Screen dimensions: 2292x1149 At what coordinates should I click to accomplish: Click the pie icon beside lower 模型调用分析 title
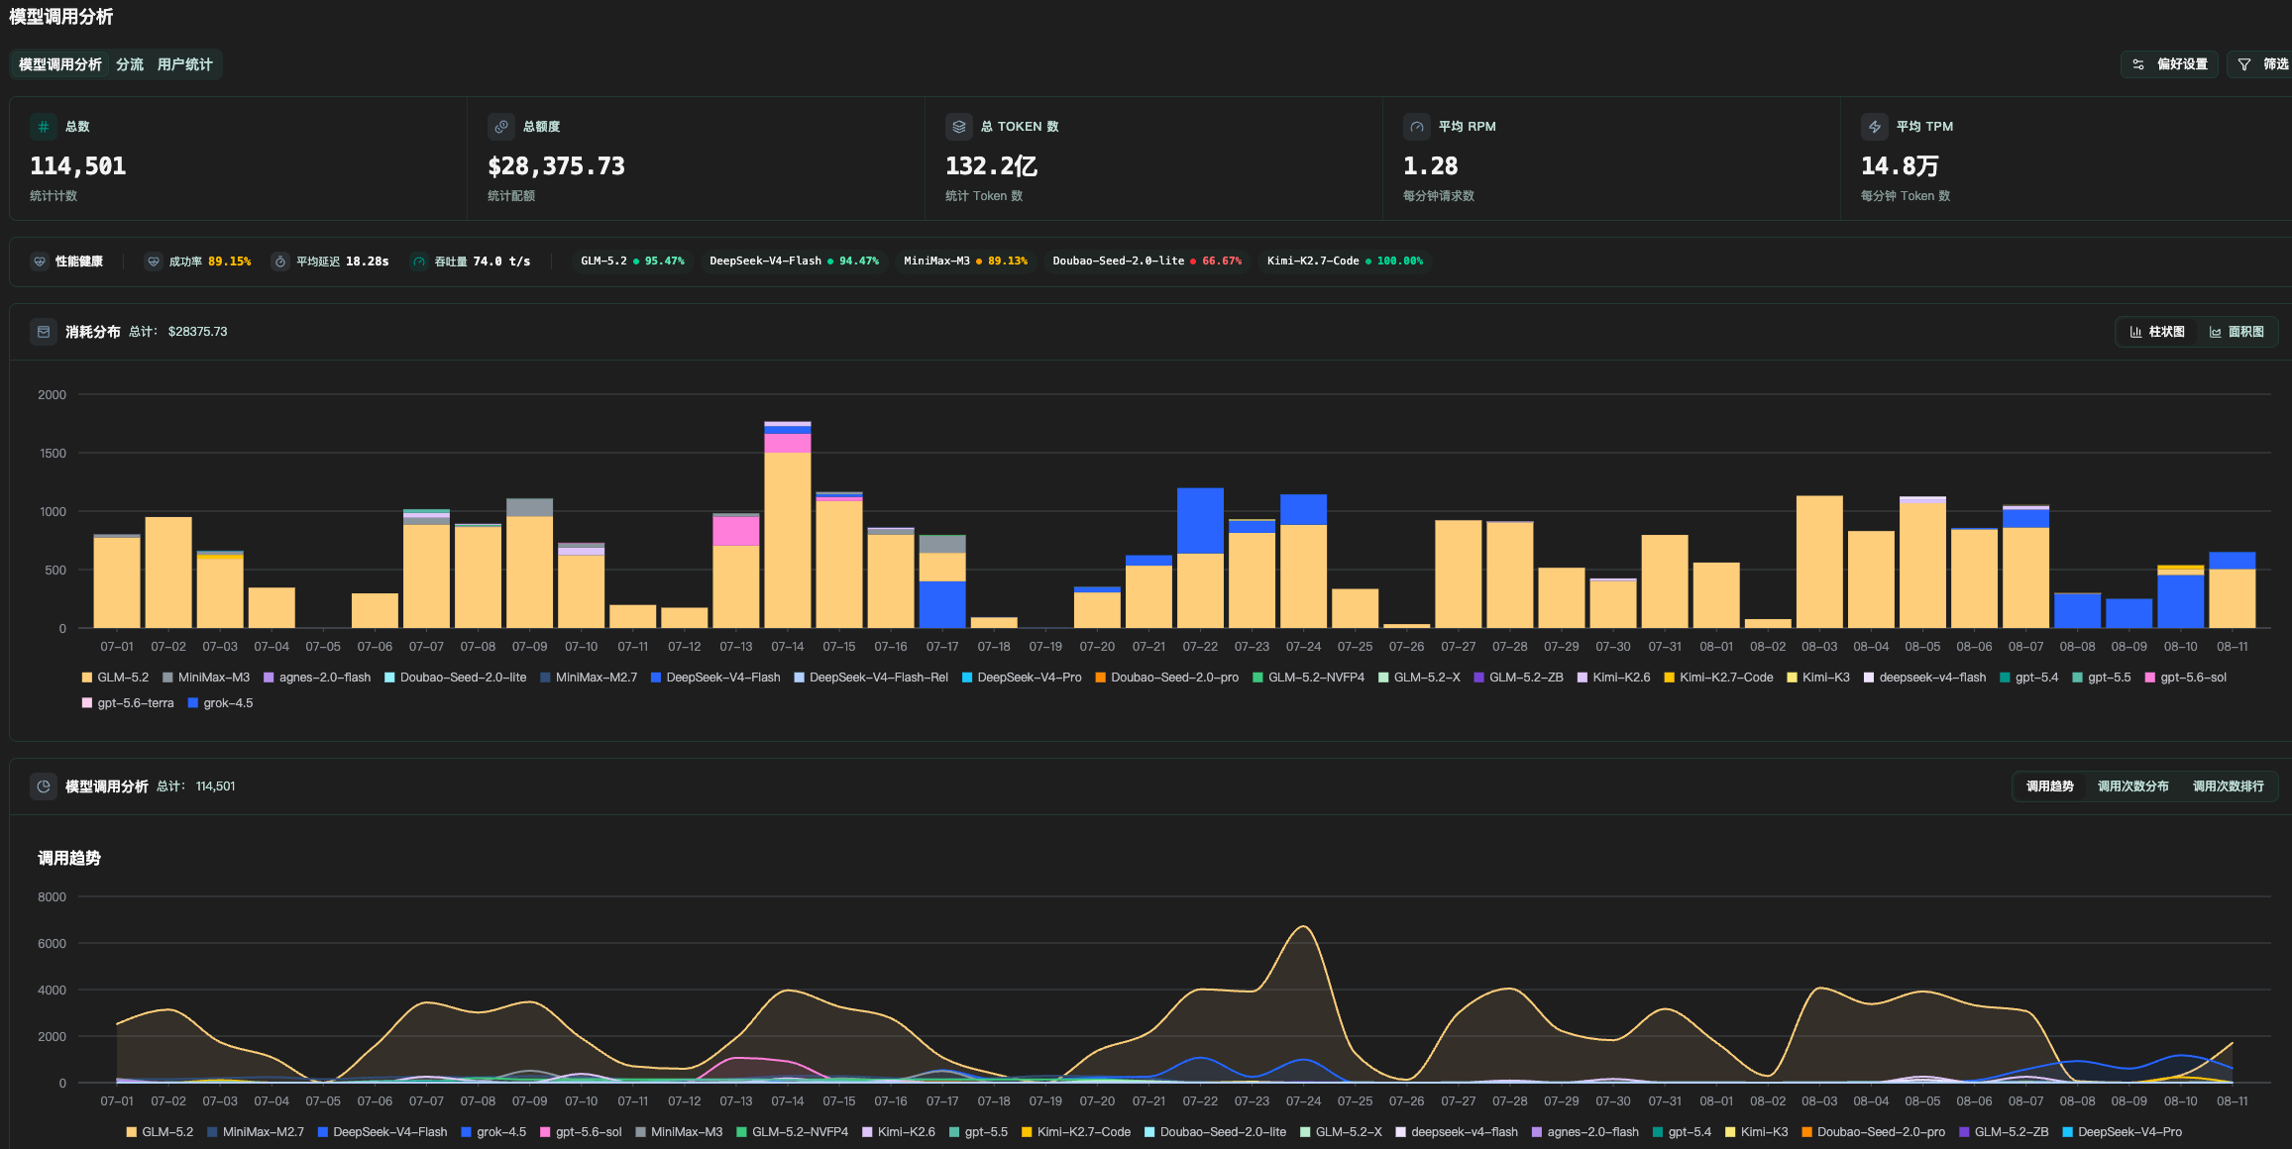coord(44,786)
